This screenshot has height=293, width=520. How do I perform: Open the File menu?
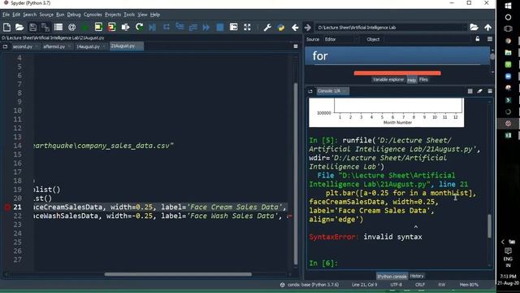6,15
